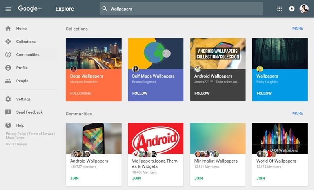Click member avatars on Wallpapers, Icons, Themes community
Image resolution: width=314 pixels, height=190 pixels.
(x=145, y=154)
